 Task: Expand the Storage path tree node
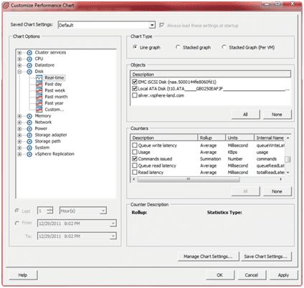[x=19, y=141]
